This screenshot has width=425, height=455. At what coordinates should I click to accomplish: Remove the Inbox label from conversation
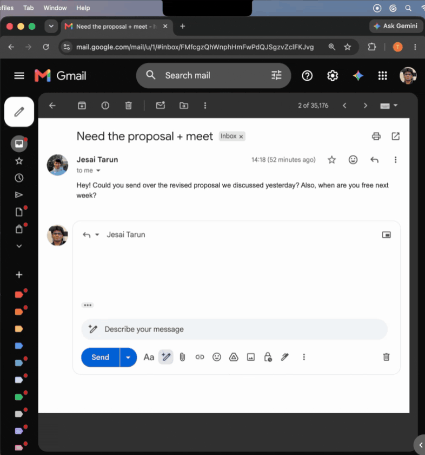[x=241, y=136]
